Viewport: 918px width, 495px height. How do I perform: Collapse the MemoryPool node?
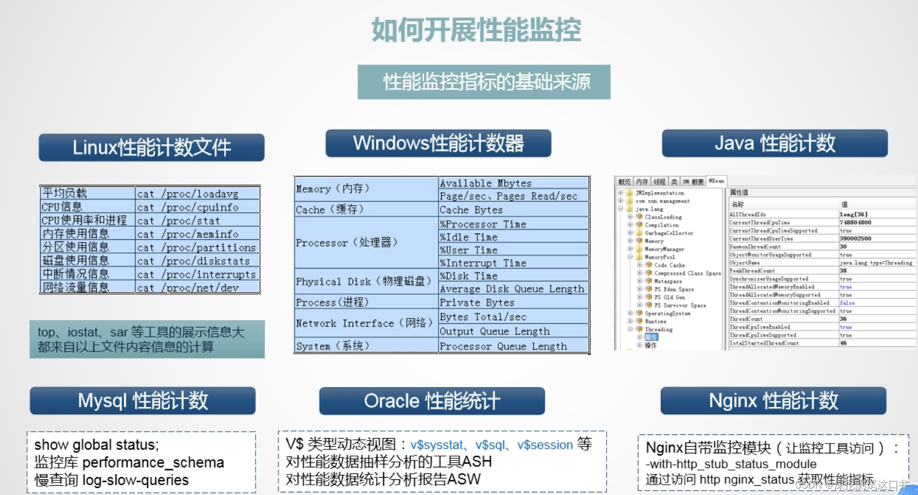tap(630, 257)
